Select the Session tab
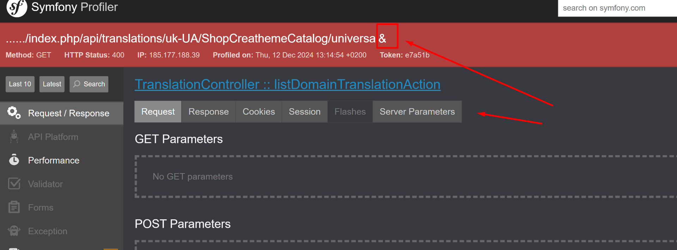Image resolution: width=677 pixels, height=250 pixels. pyautogui.click(x=304, y=112)
